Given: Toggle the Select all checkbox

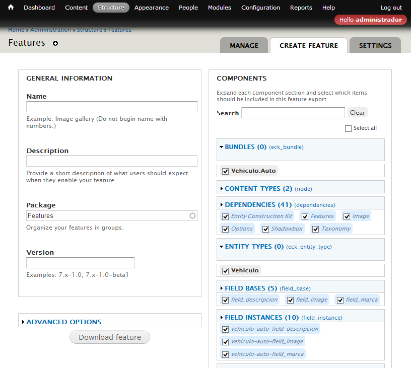Looking at the screenshot, I should coord(348,128).
